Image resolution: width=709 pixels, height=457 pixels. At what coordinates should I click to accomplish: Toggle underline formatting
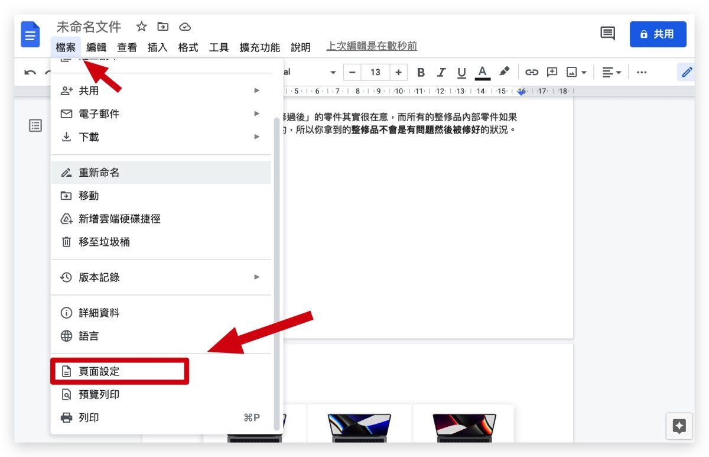click(461, 72)
